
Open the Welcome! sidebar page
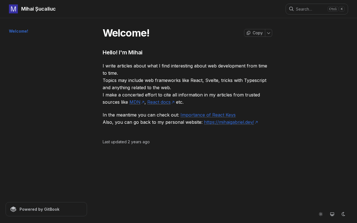(x=18, y=31)
